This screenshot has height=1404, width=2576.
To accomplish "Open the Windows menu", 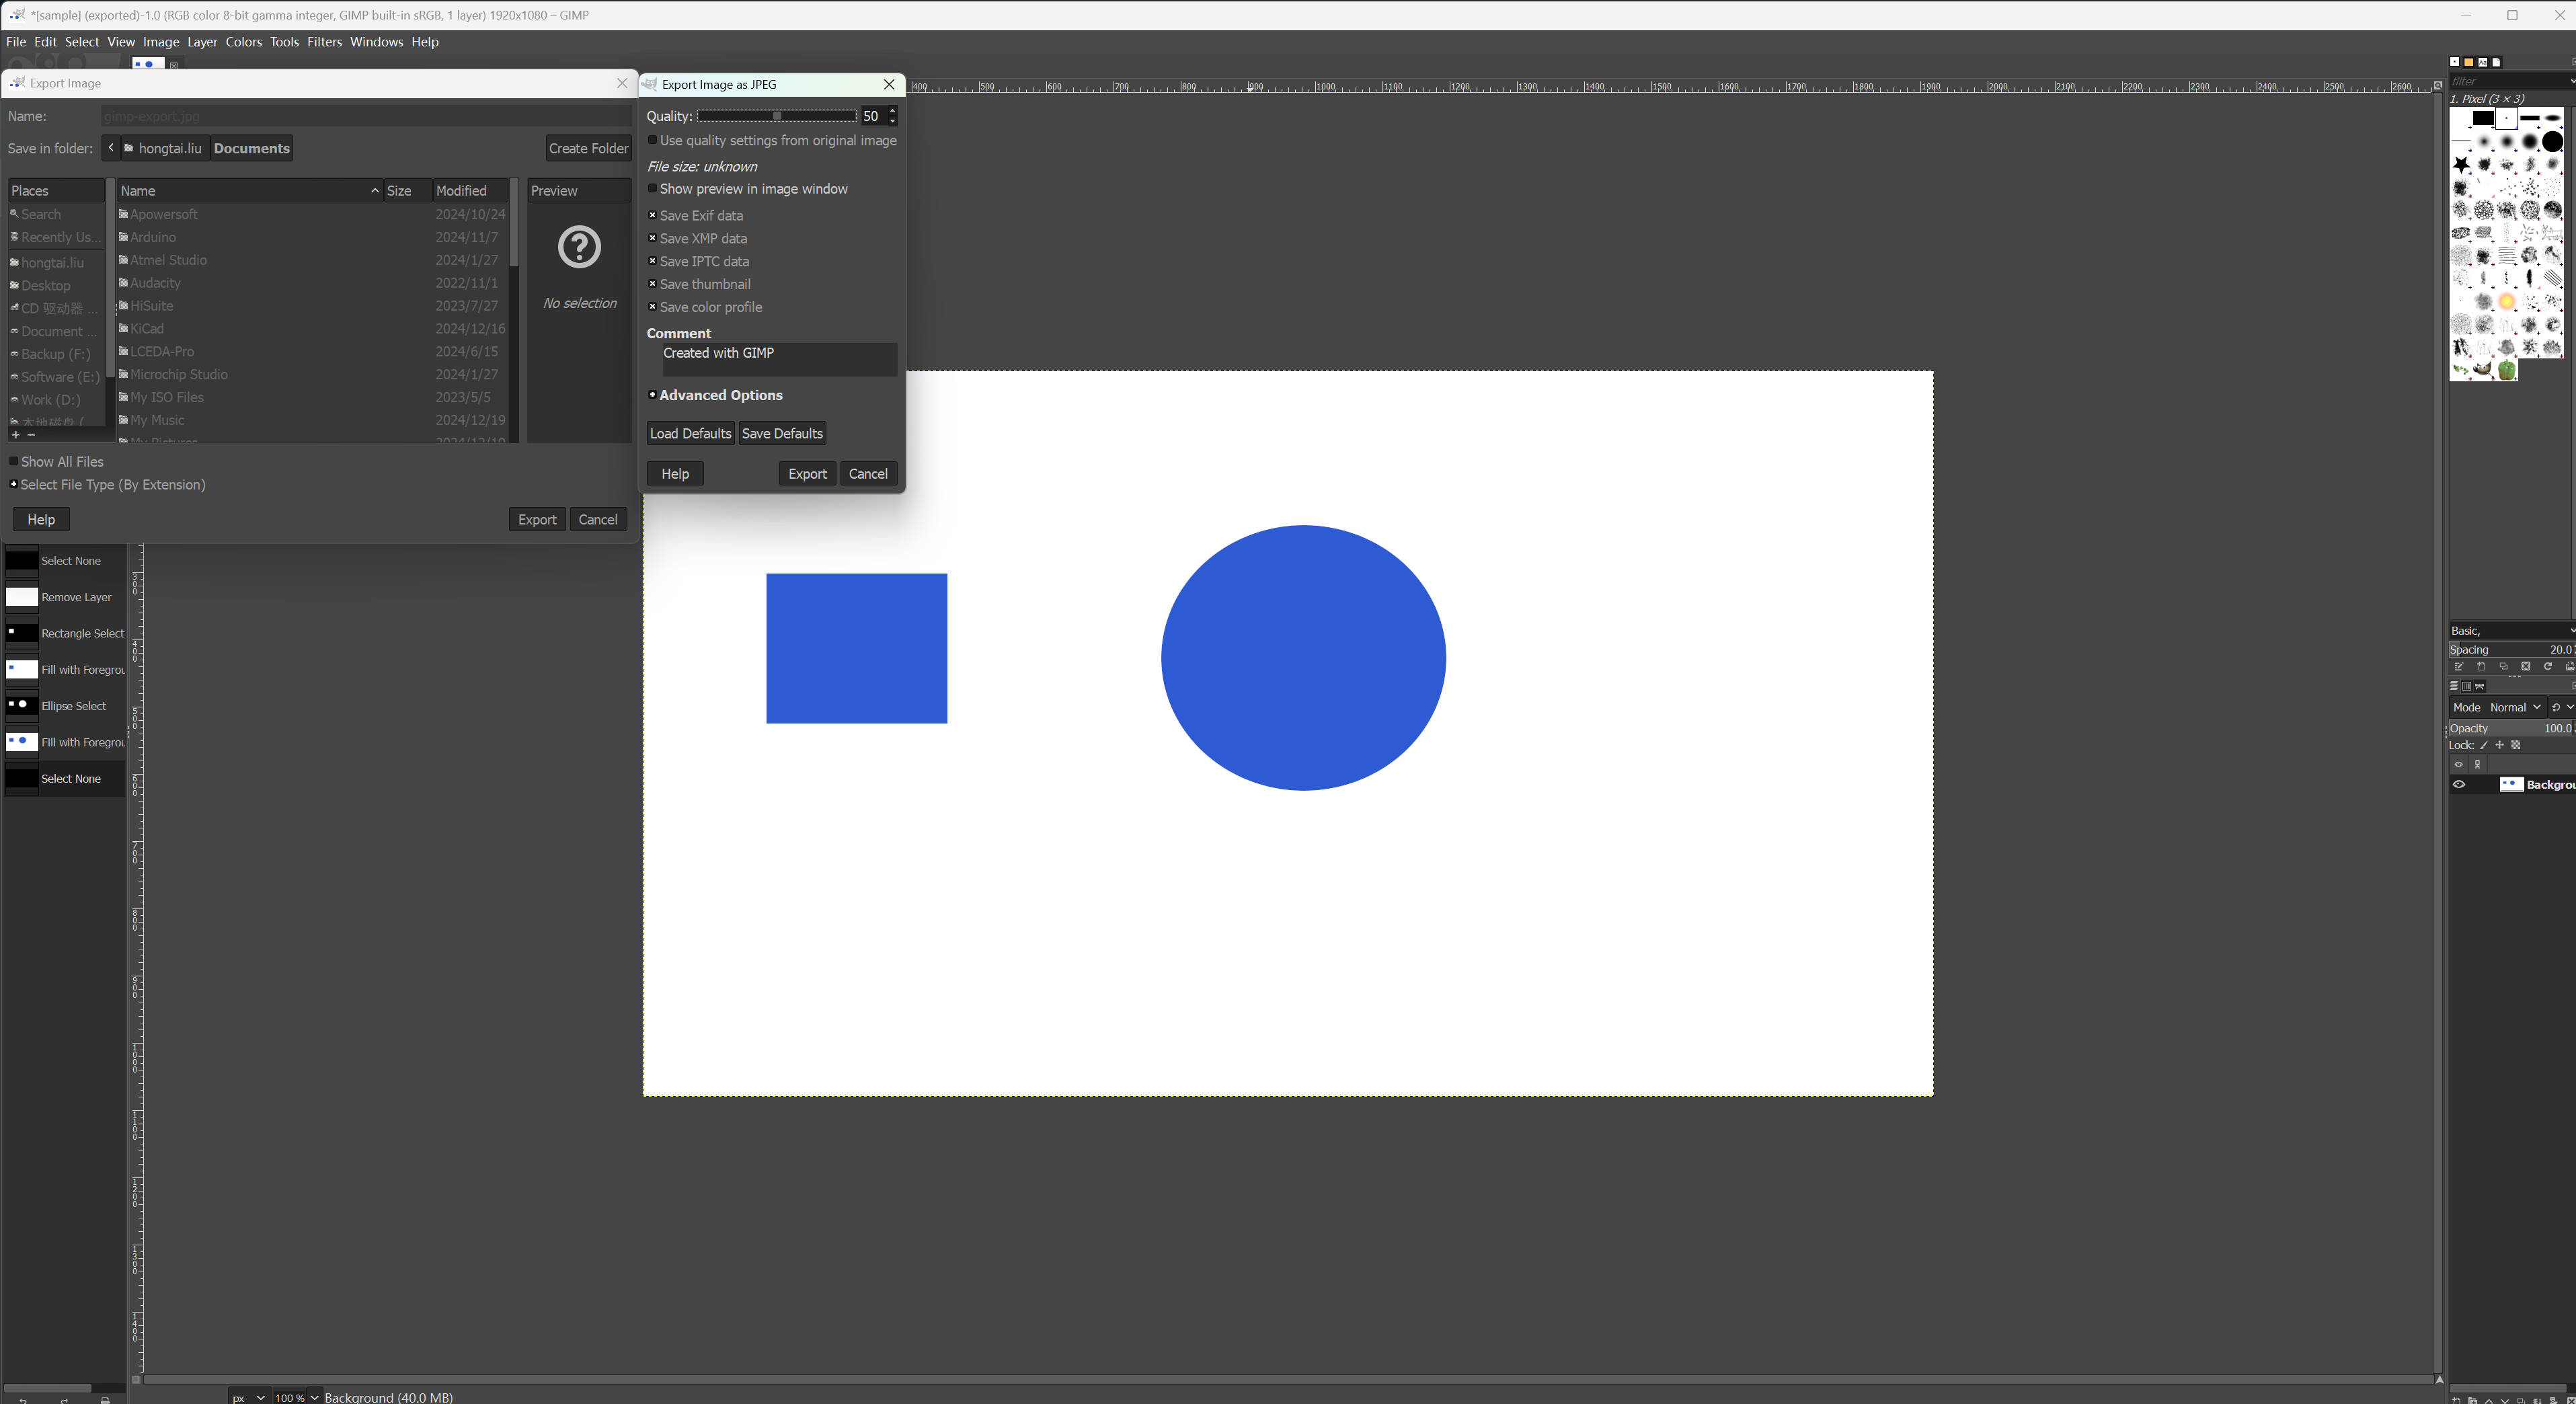I will pos(376,42).
